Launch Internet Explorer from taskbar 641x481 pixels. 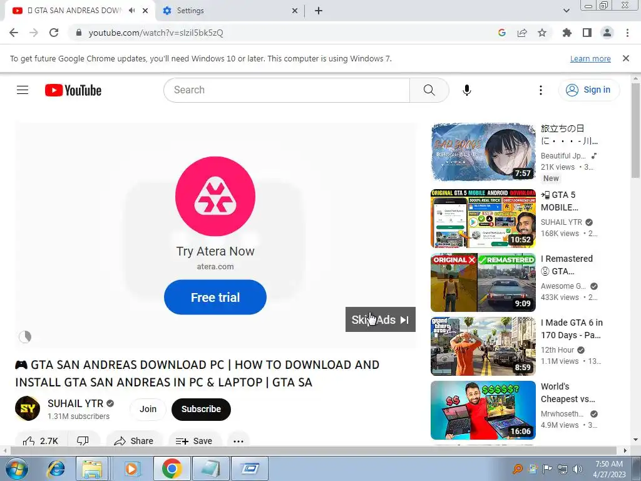click(x=55, y=468)
